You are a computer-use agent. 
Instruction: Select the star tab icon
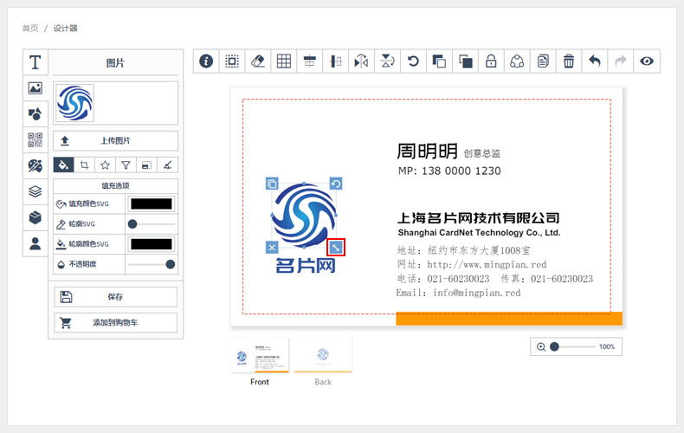coord(105,165)
